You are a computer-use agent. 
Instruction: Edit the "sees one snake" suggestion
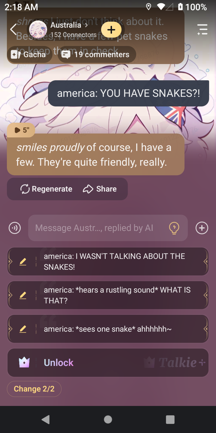(23, 329)
